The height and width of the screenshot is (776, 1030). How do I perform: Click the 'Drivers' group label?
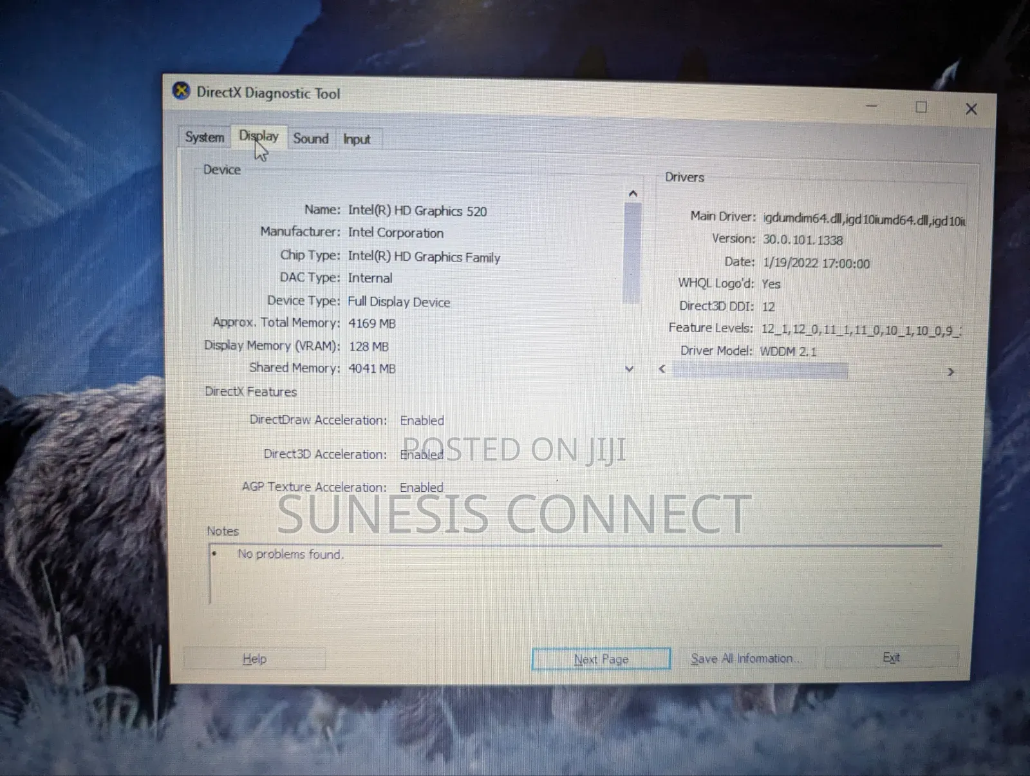684,177
